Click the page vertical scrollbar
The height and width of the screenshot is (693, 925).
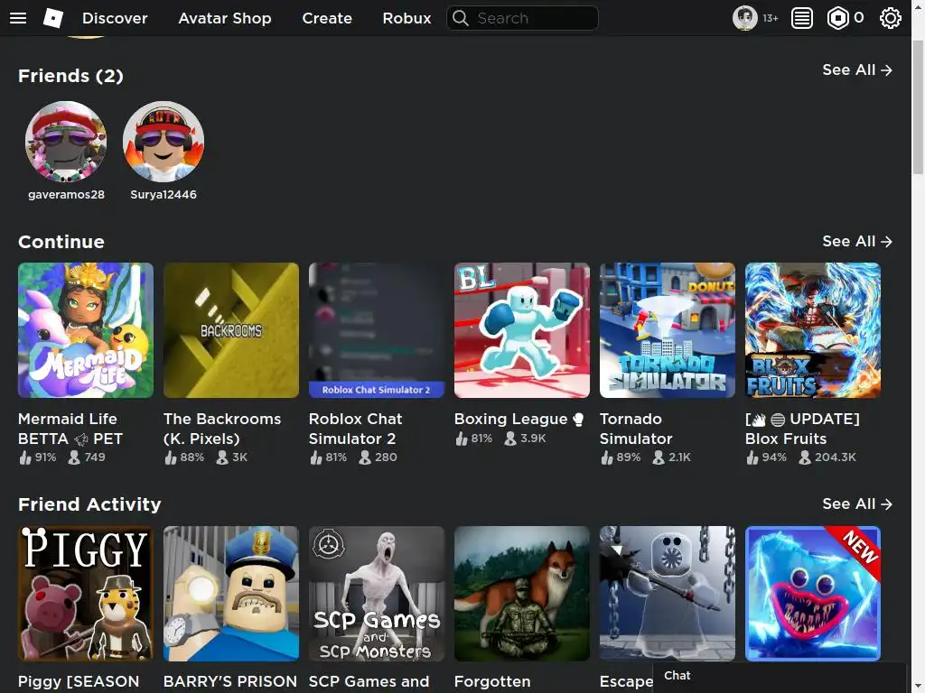click(918, 107)
